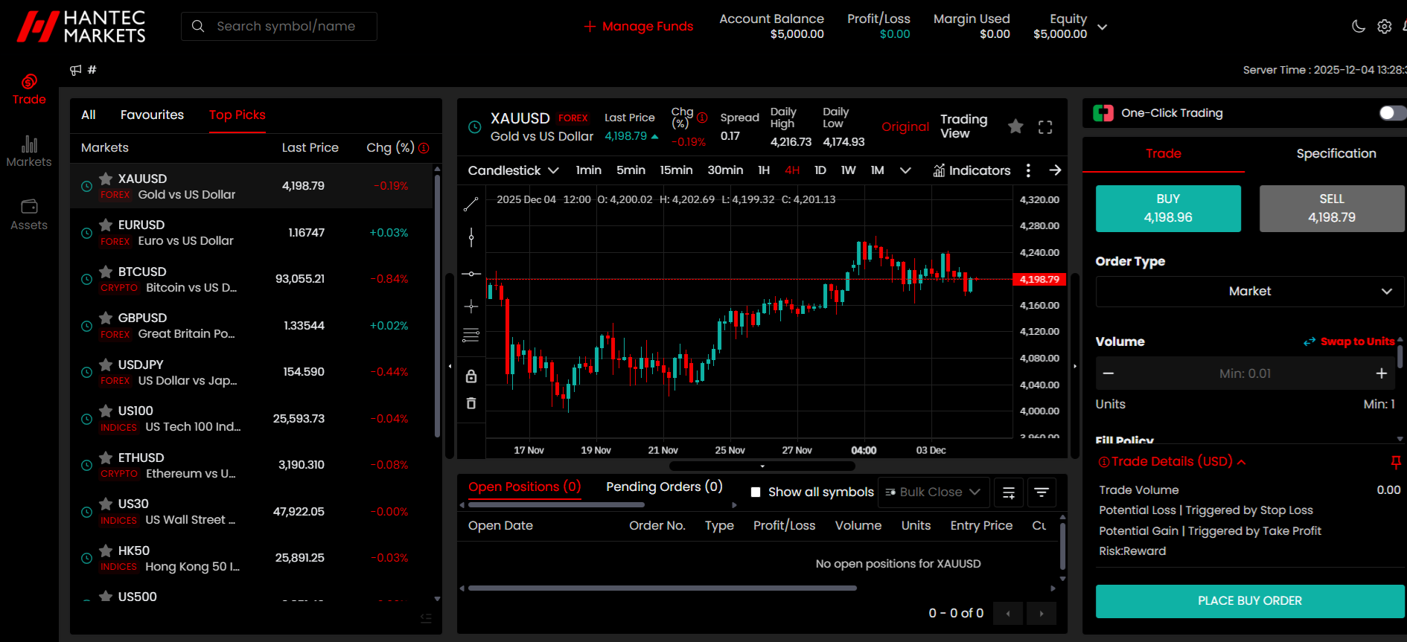Click the search symbol/name field
Viewport: 1407px width, 642px height.
click(279, 26)
